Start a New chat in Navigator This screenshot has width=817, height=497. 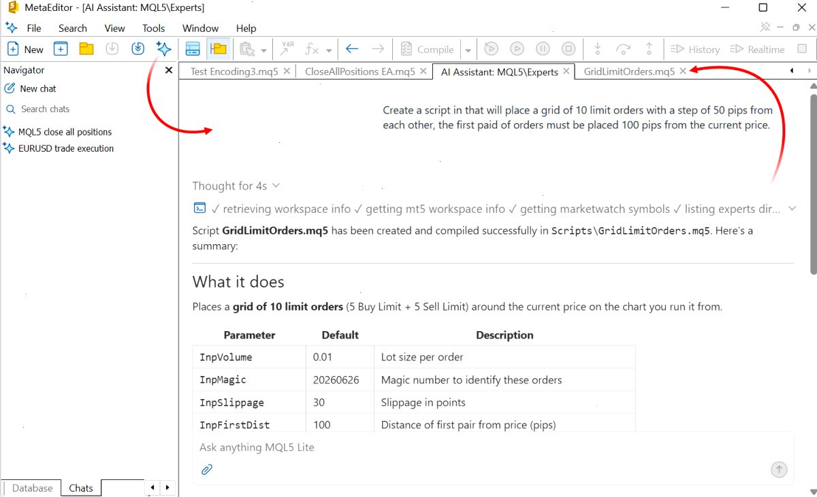(30, 88)
